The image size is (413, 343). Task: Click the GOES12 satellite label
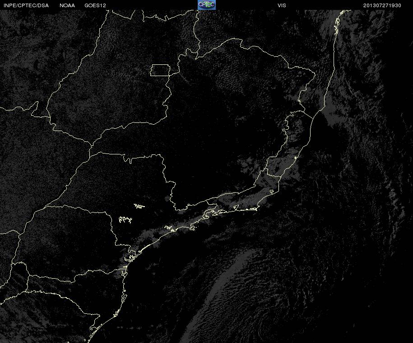(x=95, y=5)
